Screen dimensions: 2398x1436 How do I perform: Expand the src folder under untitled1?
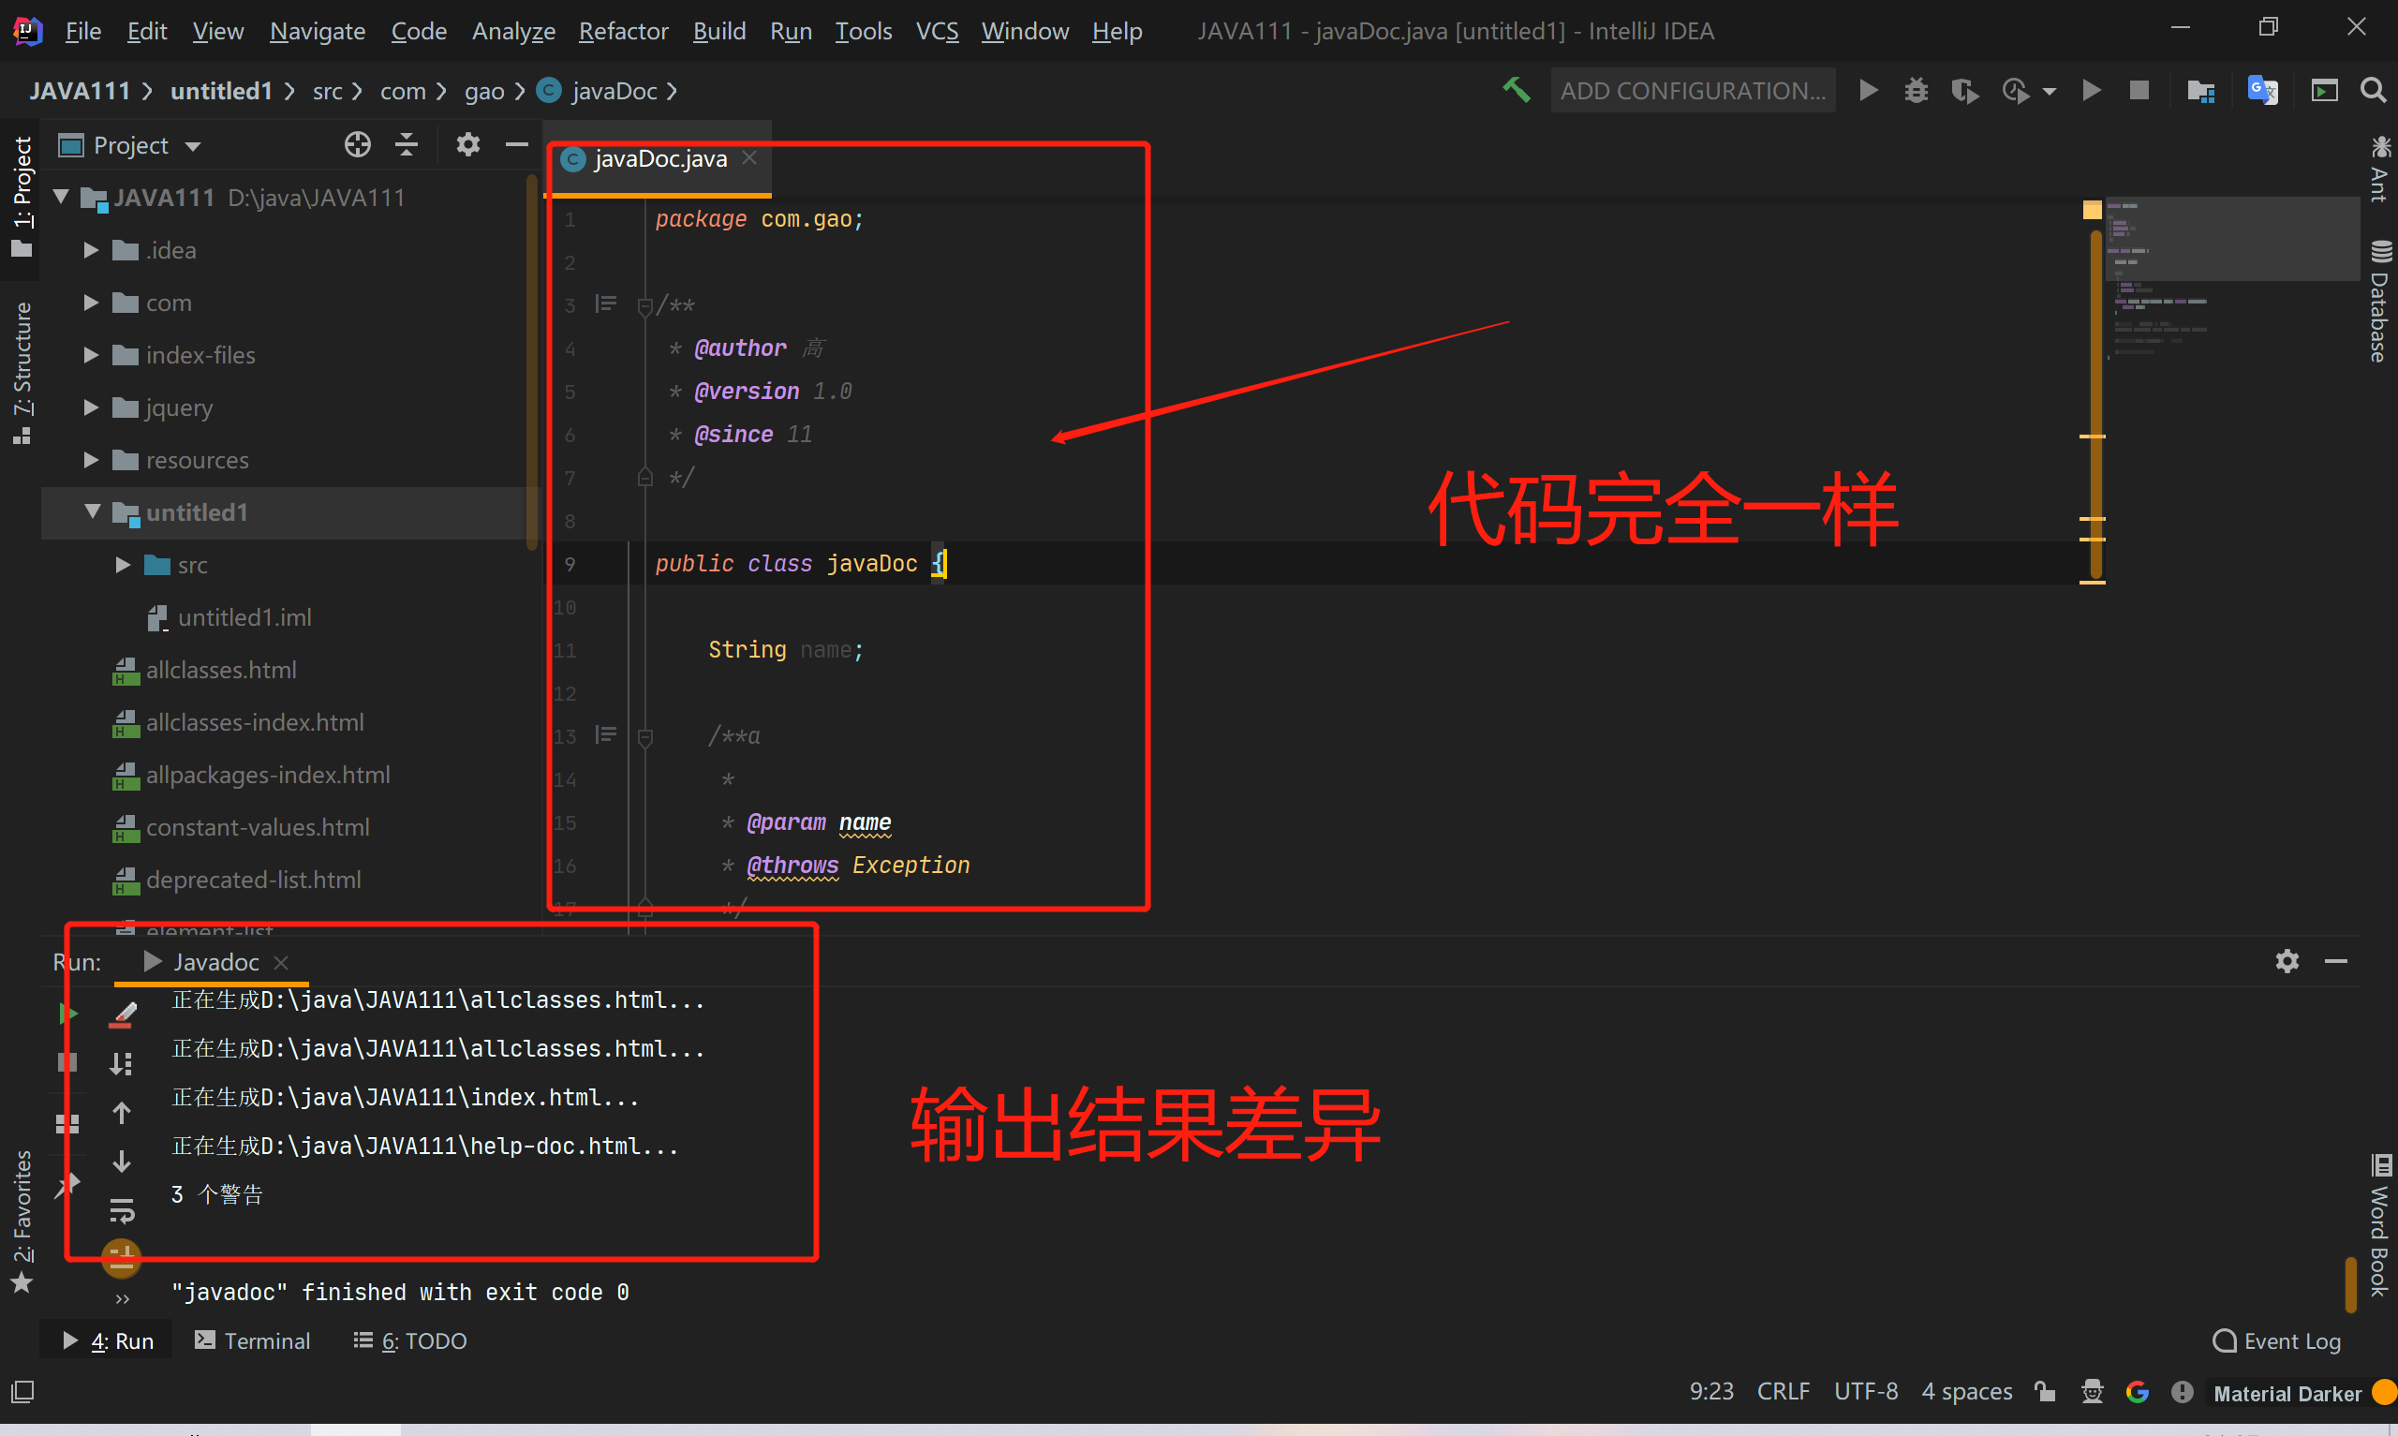click(122, 565)
